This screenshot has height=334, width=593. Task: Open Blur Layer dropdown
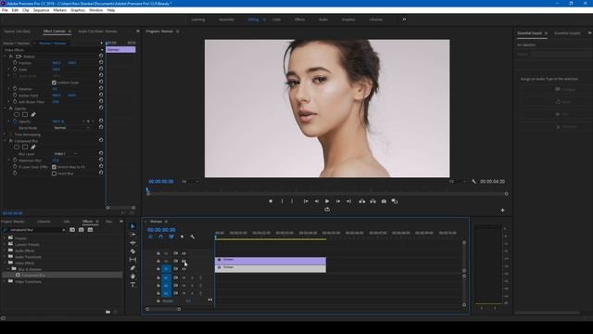(x=66, y=154)
